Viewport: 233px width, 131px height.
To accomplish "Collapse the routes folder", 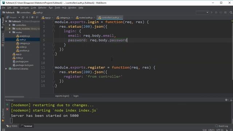I will click(10, 32).
